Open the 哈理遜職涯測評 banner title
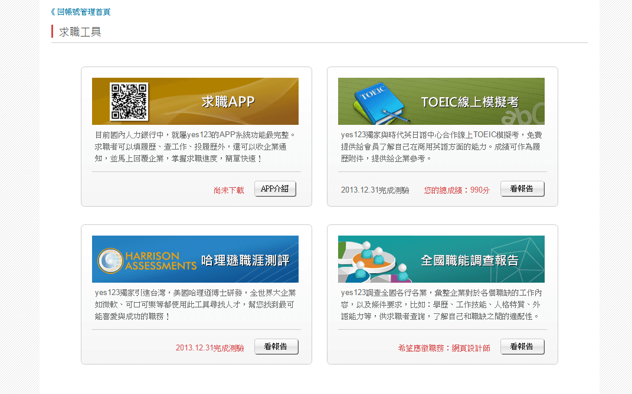The width and height of the screenshot is (632, 394). [x=245, y=260]
